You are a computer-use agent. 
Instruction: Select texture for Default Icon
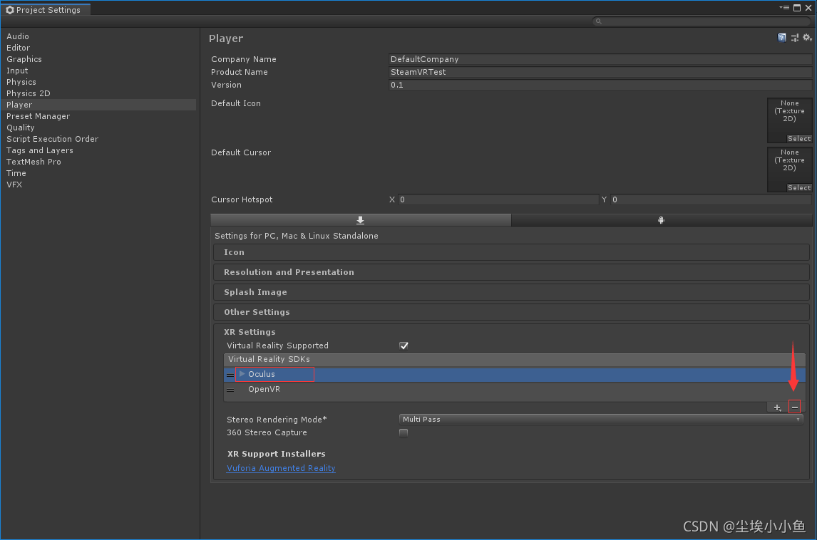tap(799, 138)
